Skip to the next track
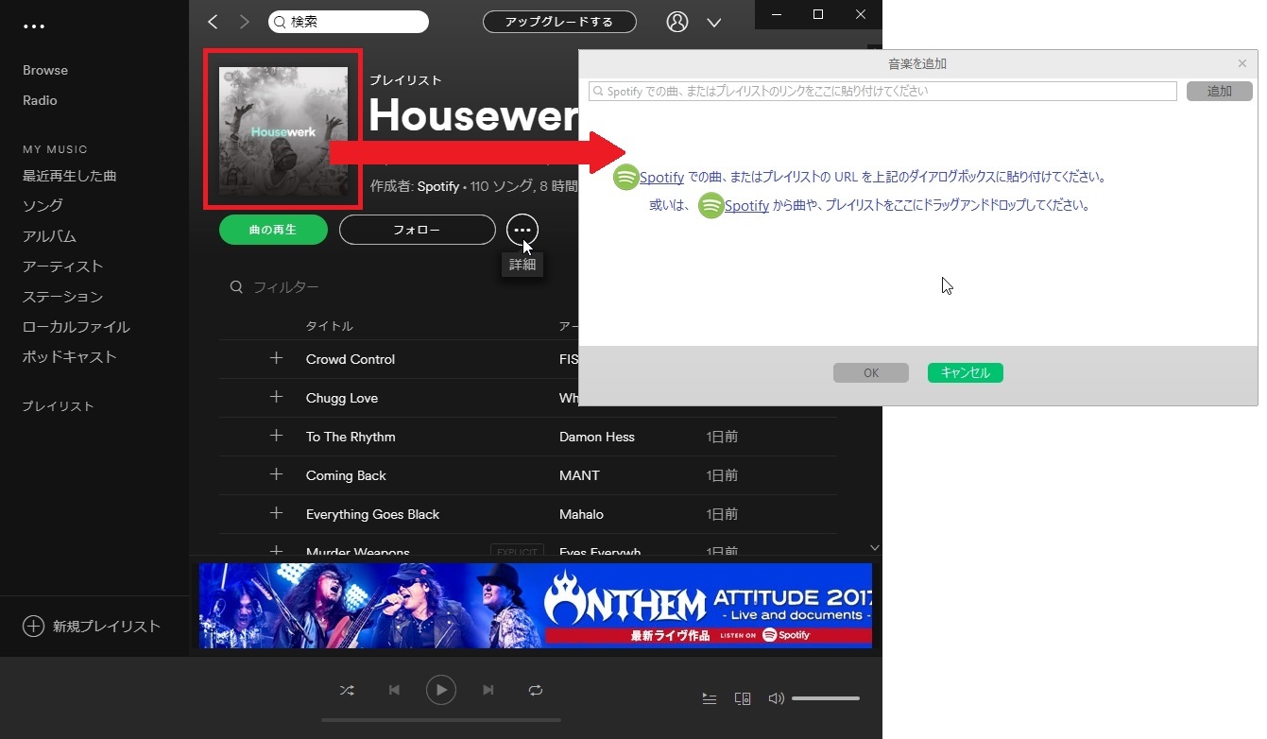The image size is (1267, 739). pyautogui.click(x=488, y=691)
